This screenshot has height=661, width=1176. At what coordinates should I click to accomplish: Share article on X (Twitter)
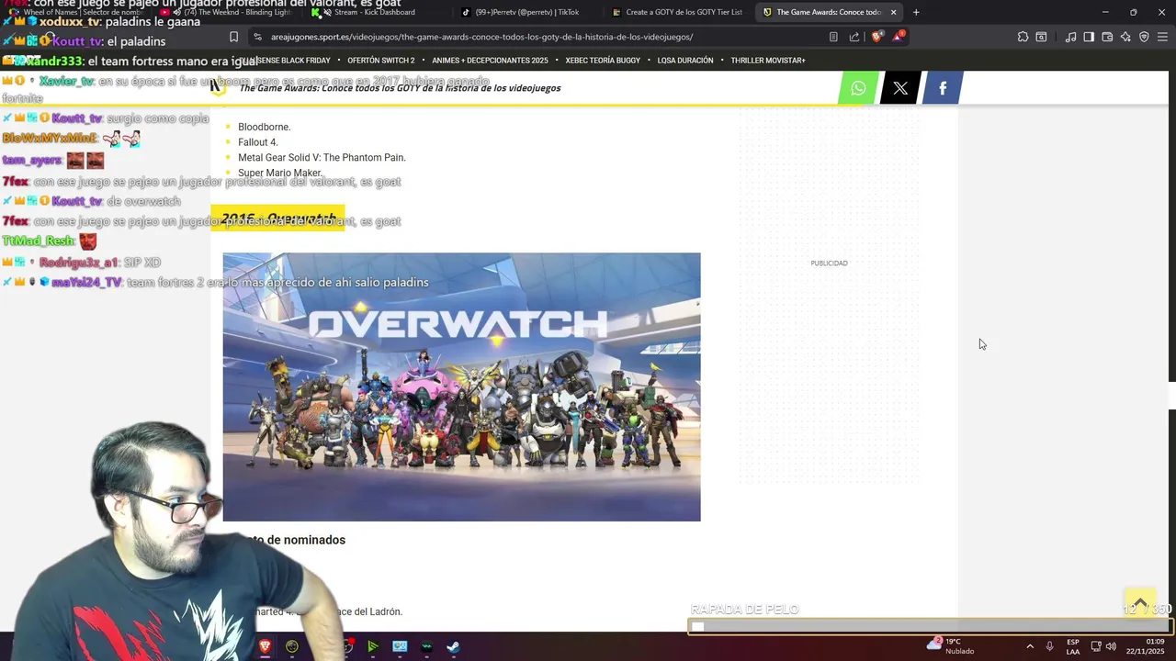click(900, 88)
